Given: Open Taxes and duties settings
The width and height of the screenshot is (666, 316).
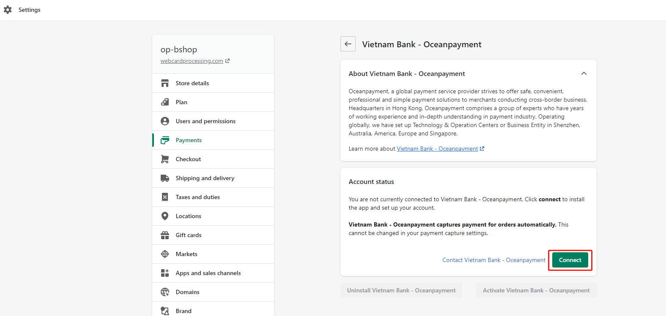Looking at the screenshot, I should (197, 197).
